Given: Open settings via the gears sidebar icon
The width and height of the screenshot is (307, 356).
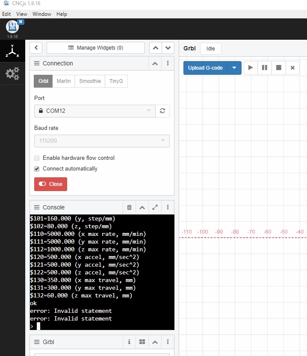Looking at the screenshot, I should [x=12, y=74].
